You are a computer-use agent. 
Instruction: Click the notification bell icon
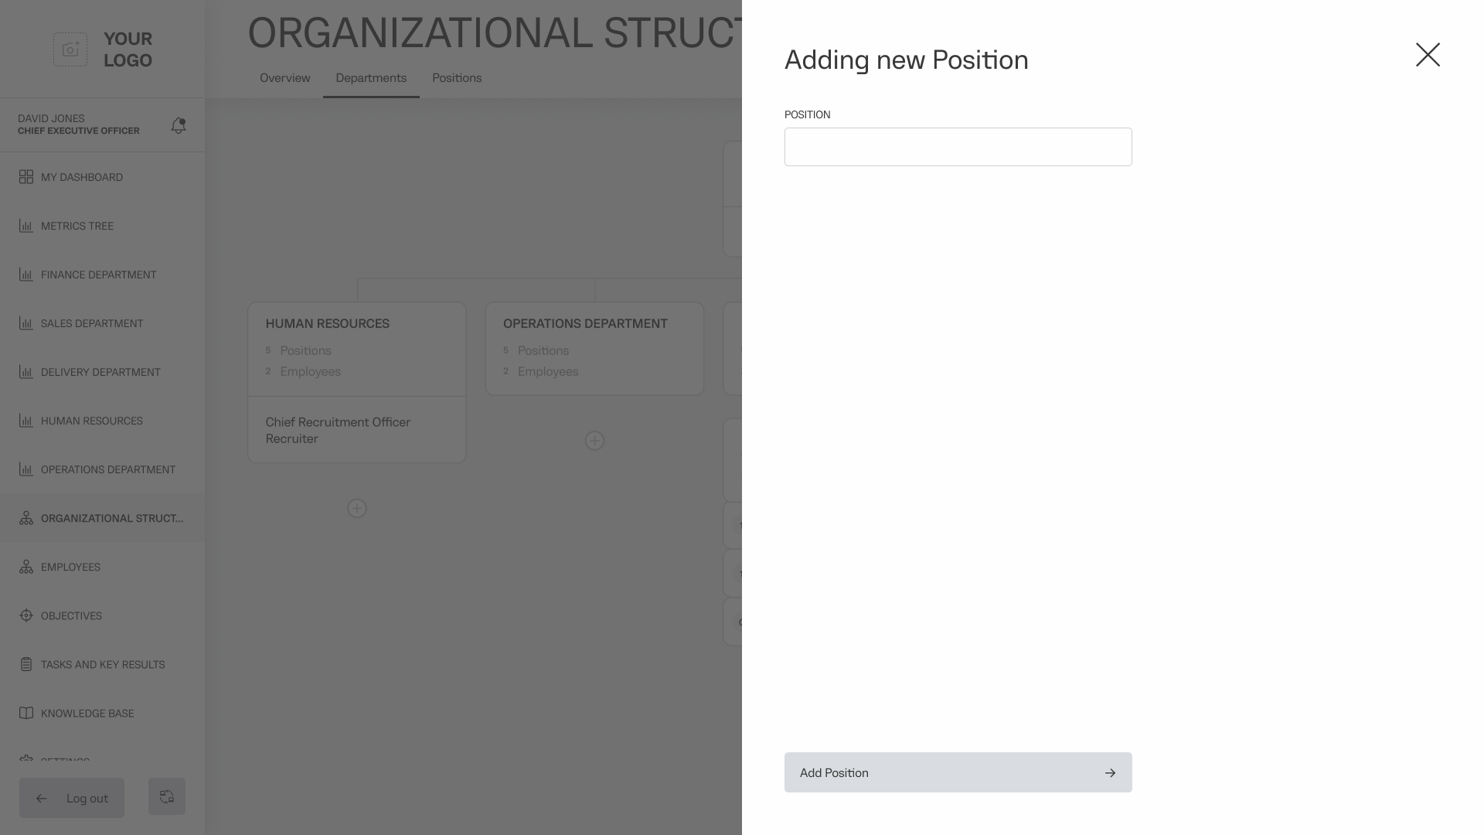pyautogui.click(x=179, y=125)
